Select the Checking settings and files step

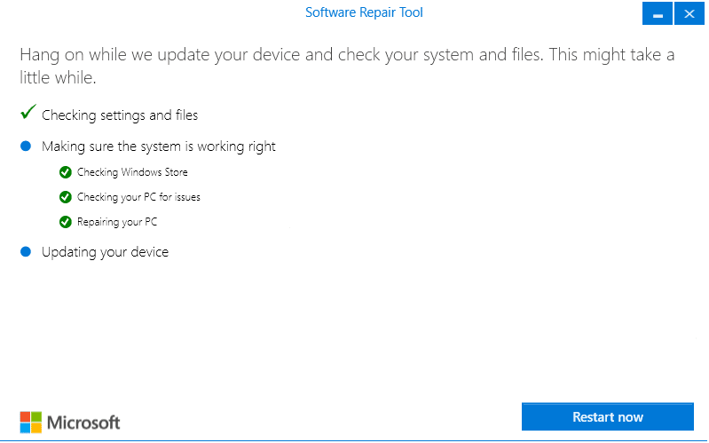click(120, 115)
